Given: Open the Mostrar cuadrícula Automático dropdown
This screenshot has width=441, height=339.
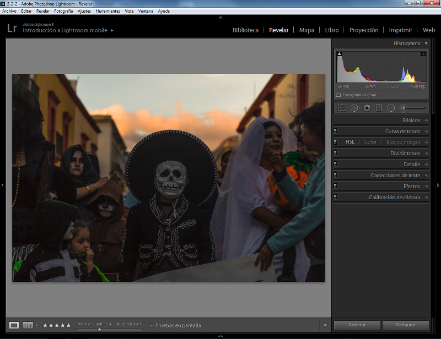Looking at the screenshot, I should click(x=129, y=324).
